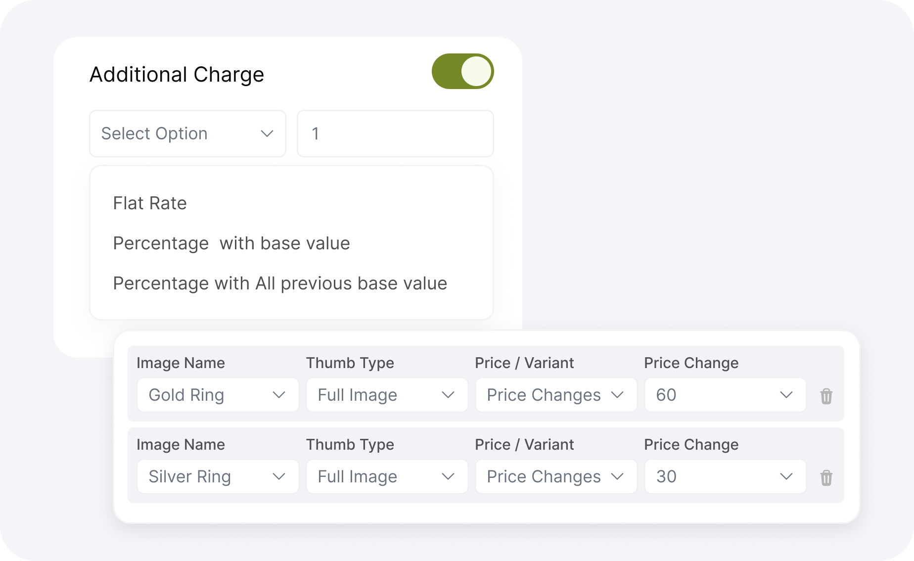Select Percentage with All previous base value
Screen dimensions: 914x561
279,283
